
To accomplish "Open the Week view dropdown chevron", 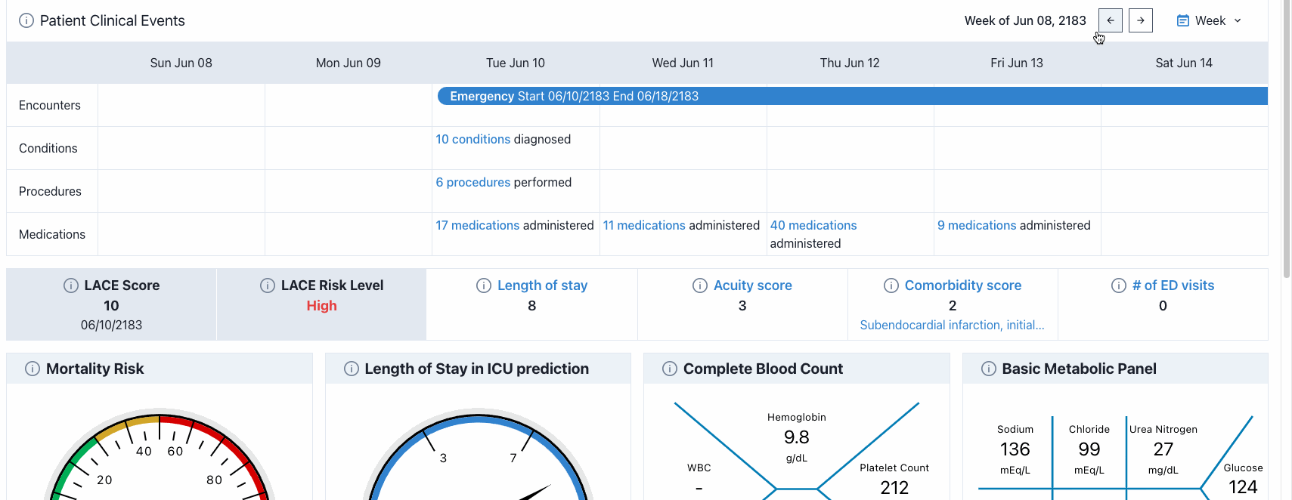I will click(1238, 20).
